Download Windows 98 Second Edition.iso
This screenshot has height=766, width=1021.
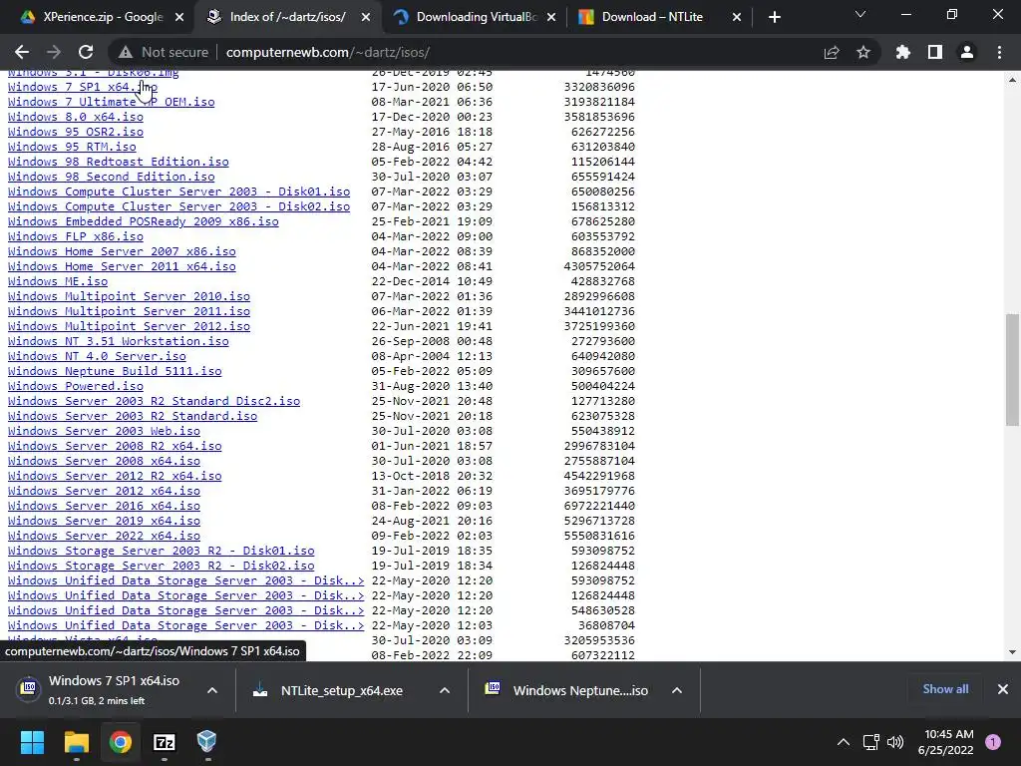point(112,177)
